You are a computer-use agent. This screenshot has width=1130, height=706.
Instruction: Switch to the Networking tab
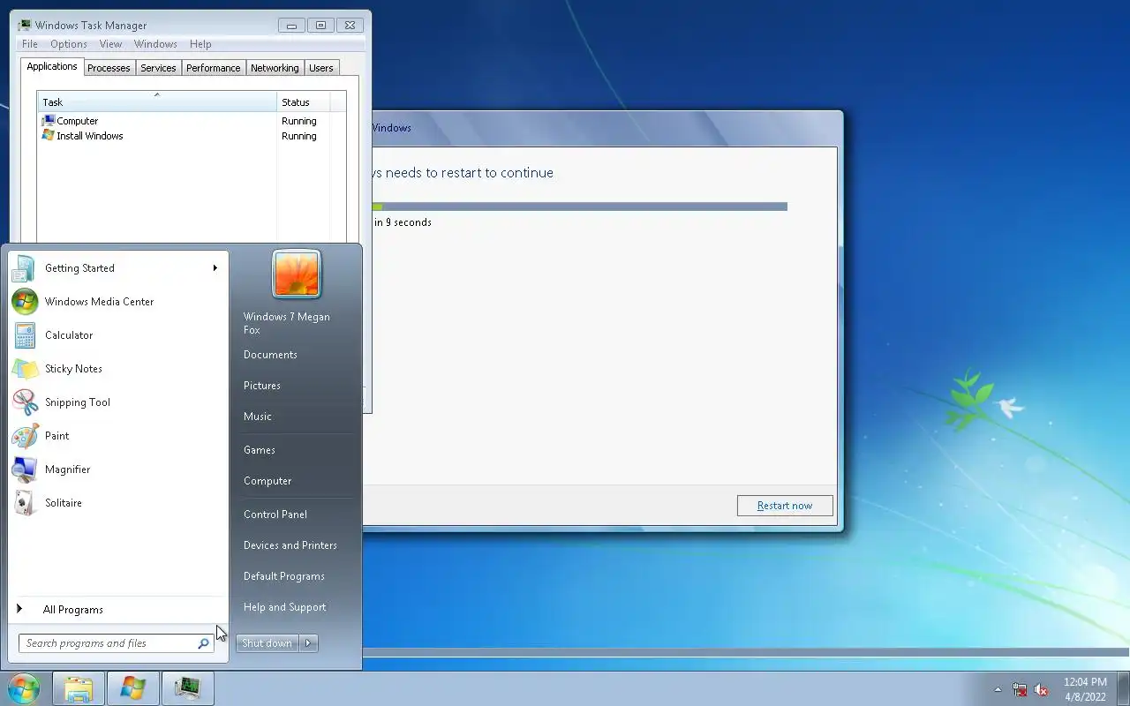click(x=275, y=68)
